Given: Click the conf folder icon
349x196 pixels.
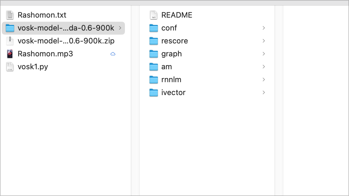Looking at the screenshot, I should tap(154, 28).
